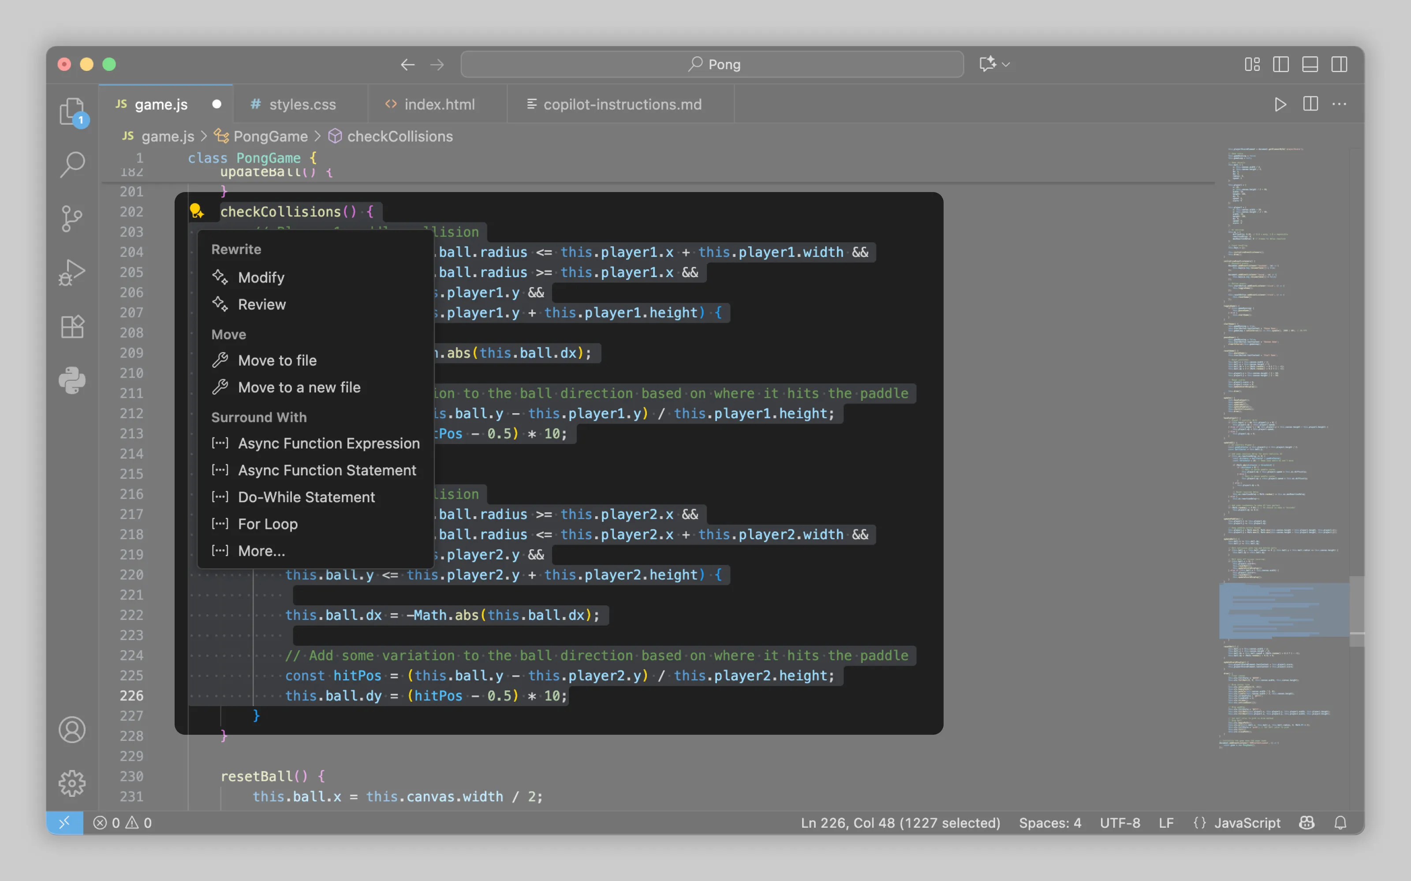Open the Extensions view
The width and height of the screenshot is (1411, 881).
(72, 326)
